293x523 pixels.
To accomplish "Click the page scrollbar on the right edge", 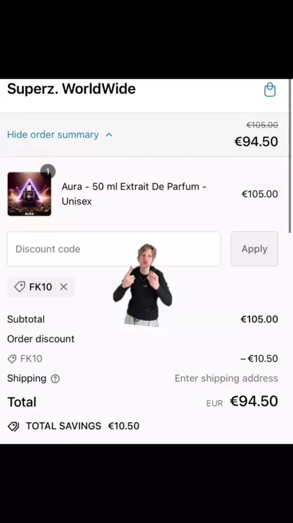I will coord(291,156).
